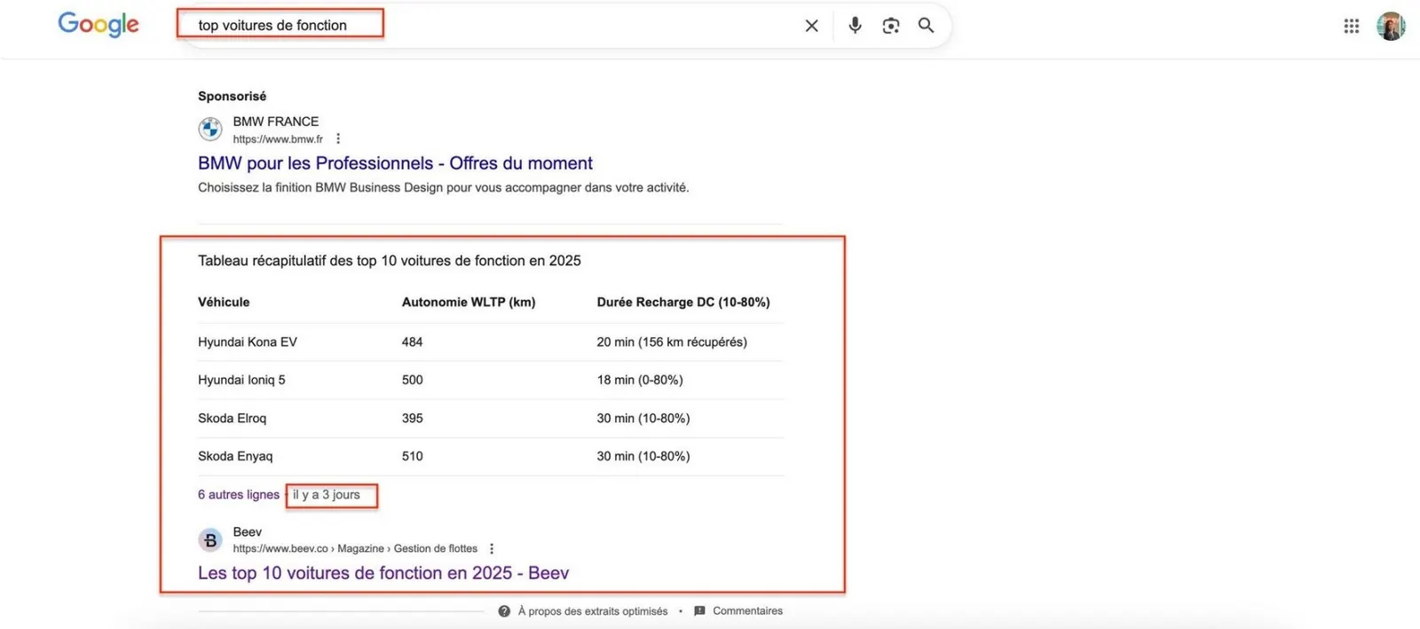The image size is (1420, 629).
Task: Expand 6 autres lignes in table
Action: click(239, 495)
